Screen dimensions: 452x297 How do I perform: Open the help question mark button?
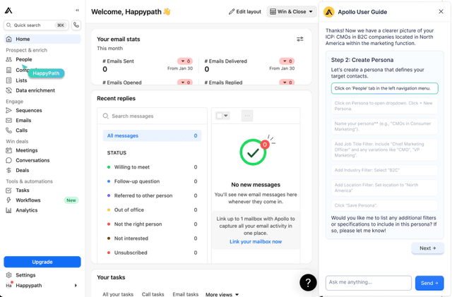click(x=308, y=283)
